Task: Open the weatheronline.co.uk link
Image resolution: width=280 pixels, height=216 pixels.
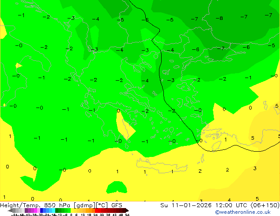Action: click(x=243, y=212)
